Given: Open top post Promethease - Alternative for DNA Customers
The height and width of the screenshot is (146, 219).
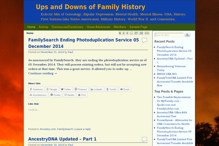Looking at the screenshot, I should pyautogui.click(x=174, y=122).
